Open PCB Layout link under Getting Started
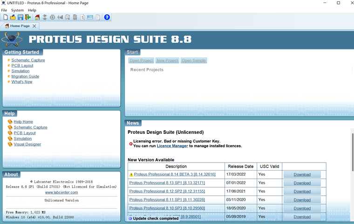Image resolution: width=354 pixels, height=224 pixels. point(22,66)
